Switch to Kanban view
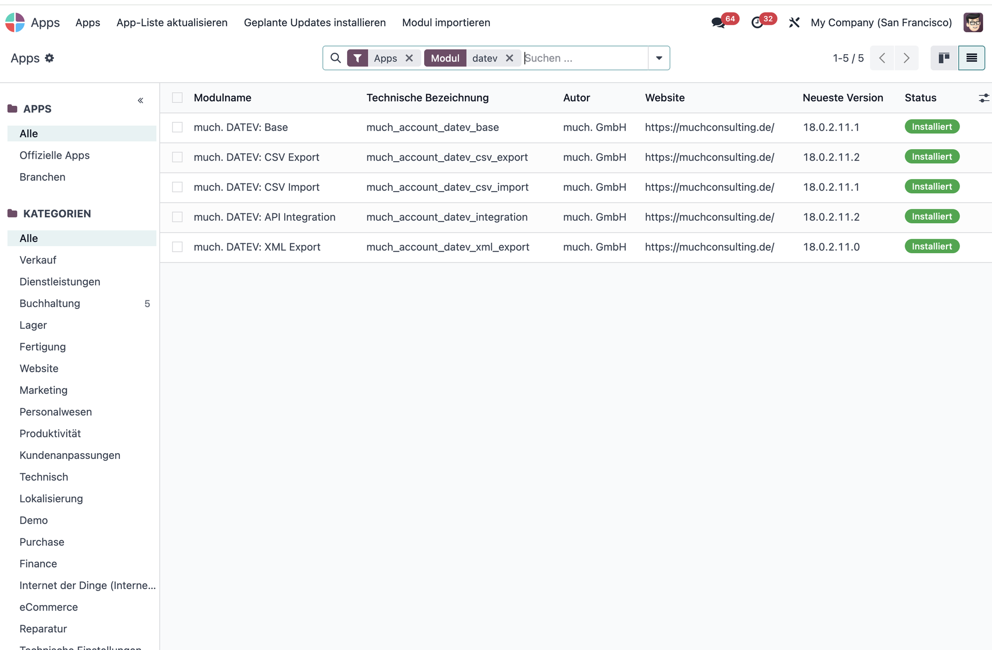992x650 pixels. point(944,58)
